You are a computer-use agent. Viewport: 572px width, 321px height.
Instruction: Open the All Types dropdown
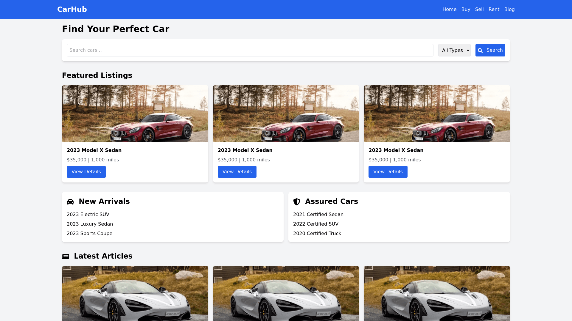point(454,50)
